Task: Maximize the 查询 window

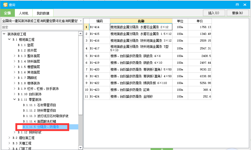Action: tap(237, 5)
